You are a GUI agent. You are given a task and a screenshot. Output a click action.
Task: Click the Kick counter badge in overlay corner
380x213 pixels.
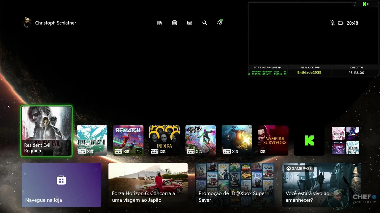366,4
